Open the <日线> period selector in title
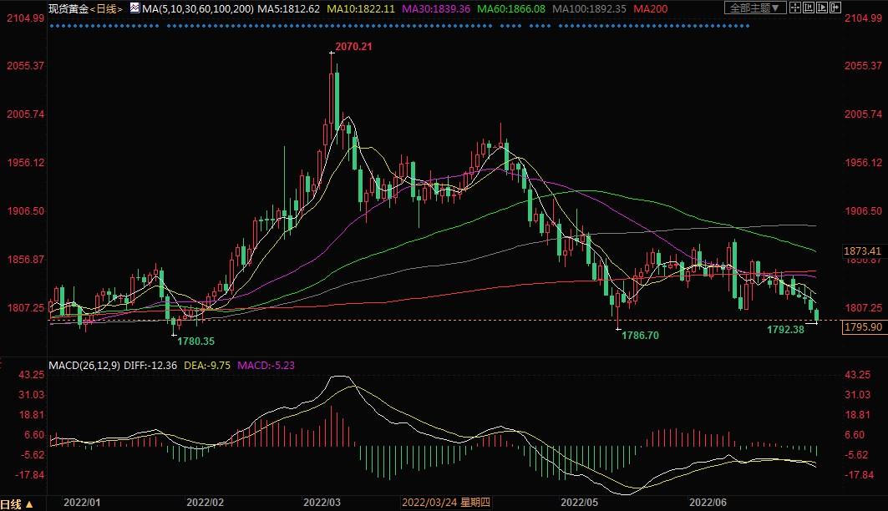 tap(105, 8)
